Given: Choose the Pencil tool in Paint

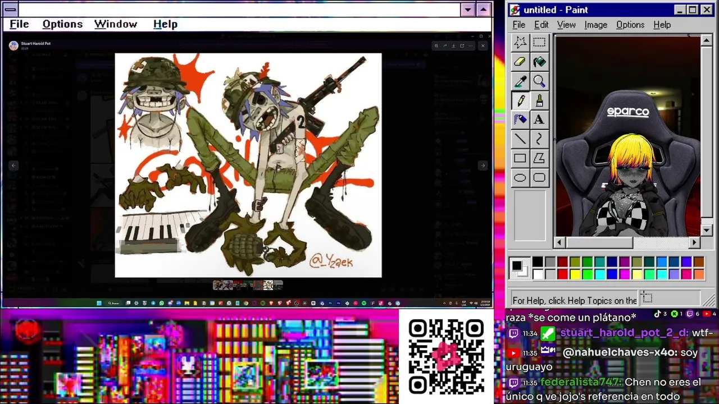Looking at the screenshot, I should click(520, 100).
